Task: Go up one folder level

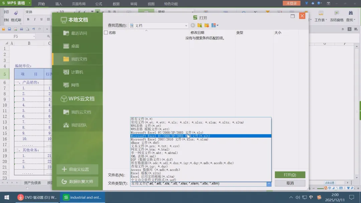Action: tap(200, 25)
